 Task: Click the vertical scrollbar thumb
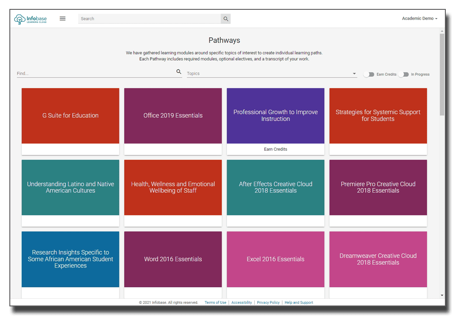[x=442, y=74]
